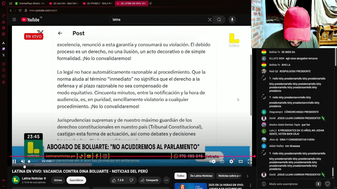Open chat mode info icon
The image size is (337, 189).
pyautogui.click(x=264, y=184)
